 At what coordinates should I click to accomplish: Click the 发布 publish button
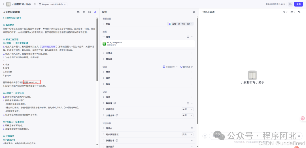(299, 4)
